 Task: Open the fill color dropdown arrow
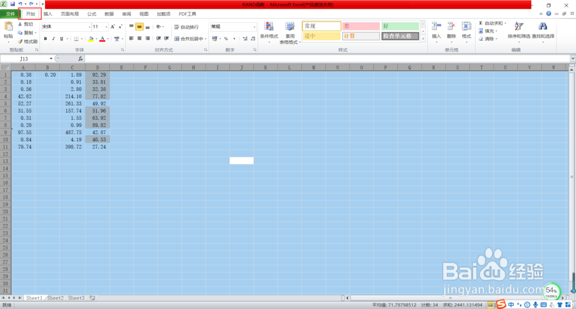coord(96,39)
